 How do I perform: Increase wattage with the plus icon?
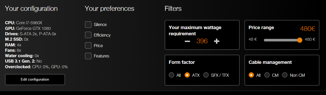point(217,41)
